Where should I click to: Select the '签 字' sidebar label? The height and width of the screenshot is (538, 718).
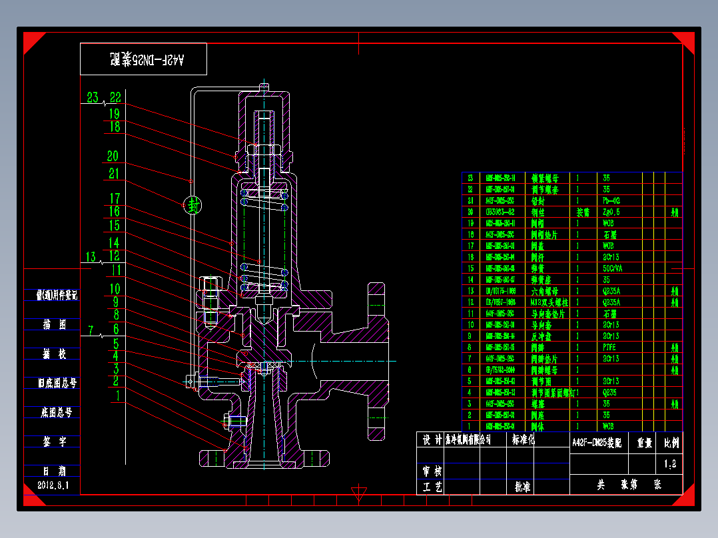click(55, 442)
